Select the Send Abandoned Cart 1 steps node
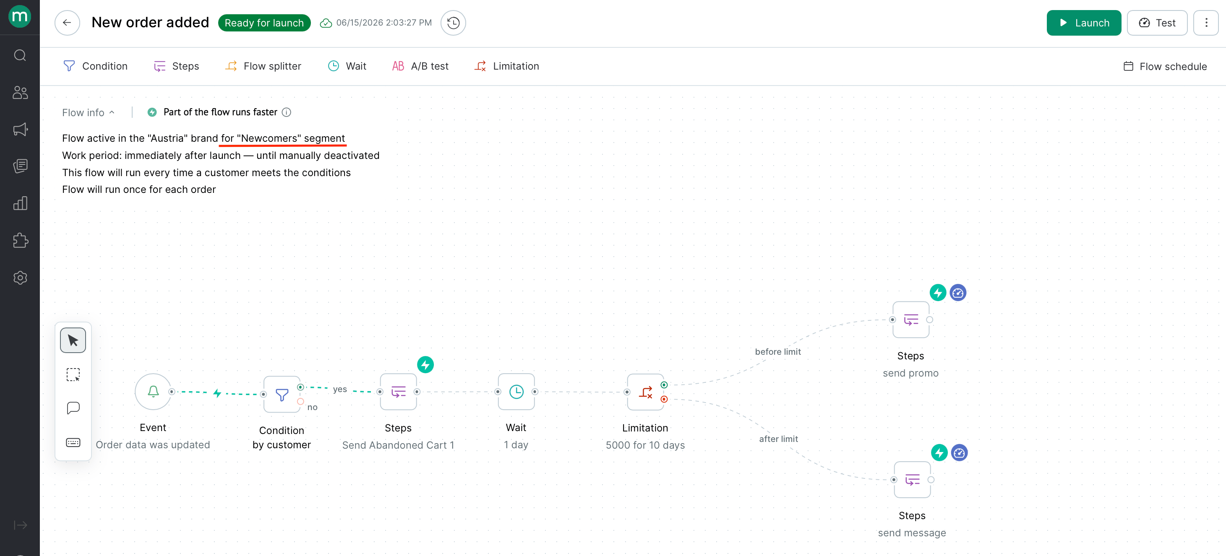Screen dimensions: 1226x556 [x=398, y=392]
